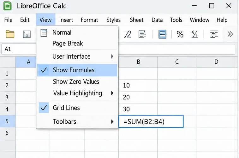
Task: Click the LibreOffice Calc app icon
Action: click(x=8, y=6)
